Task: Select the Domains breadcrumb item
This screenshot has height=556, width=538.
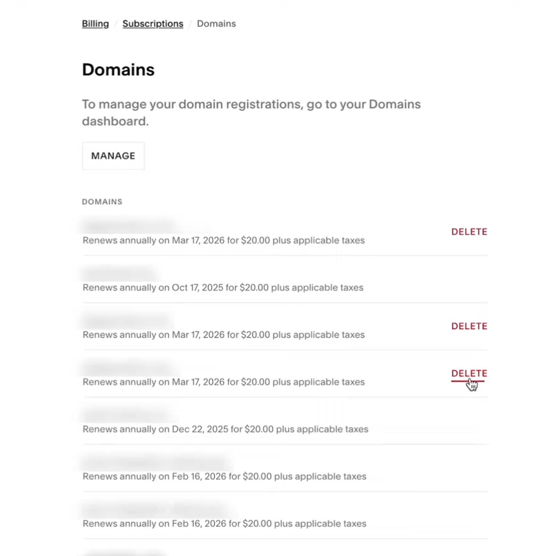Action: point(216,23)
